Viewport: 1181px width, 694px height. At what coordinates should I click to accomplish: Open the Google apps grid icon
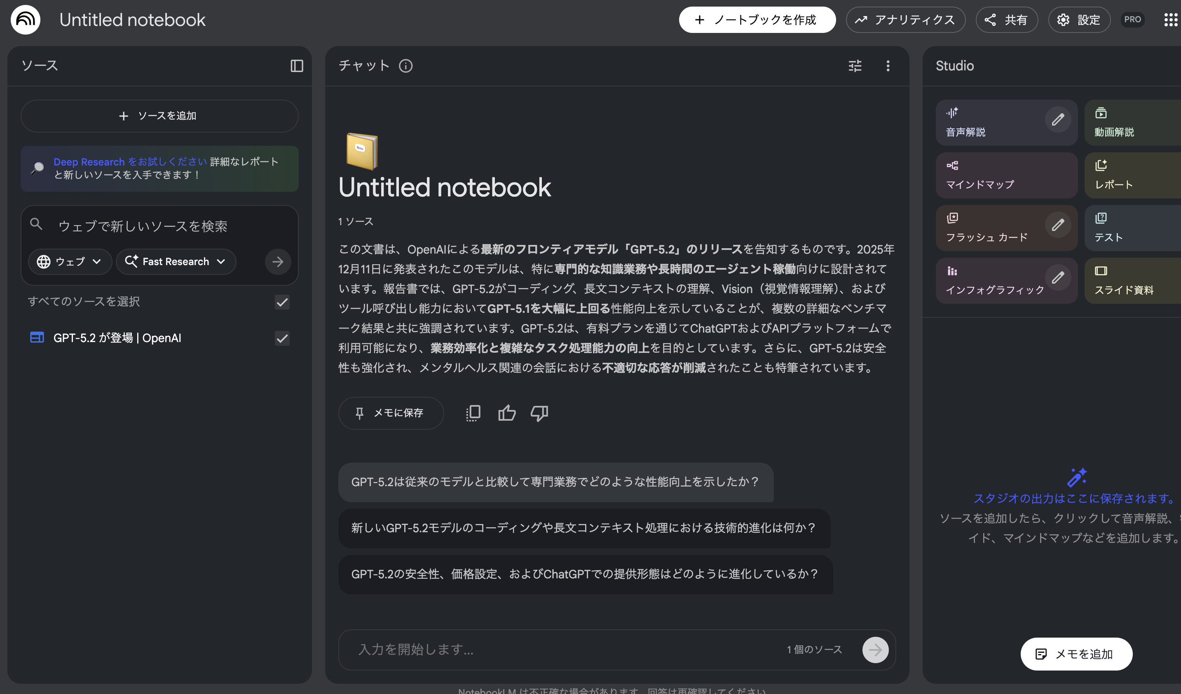click(x=1171, y=20)
